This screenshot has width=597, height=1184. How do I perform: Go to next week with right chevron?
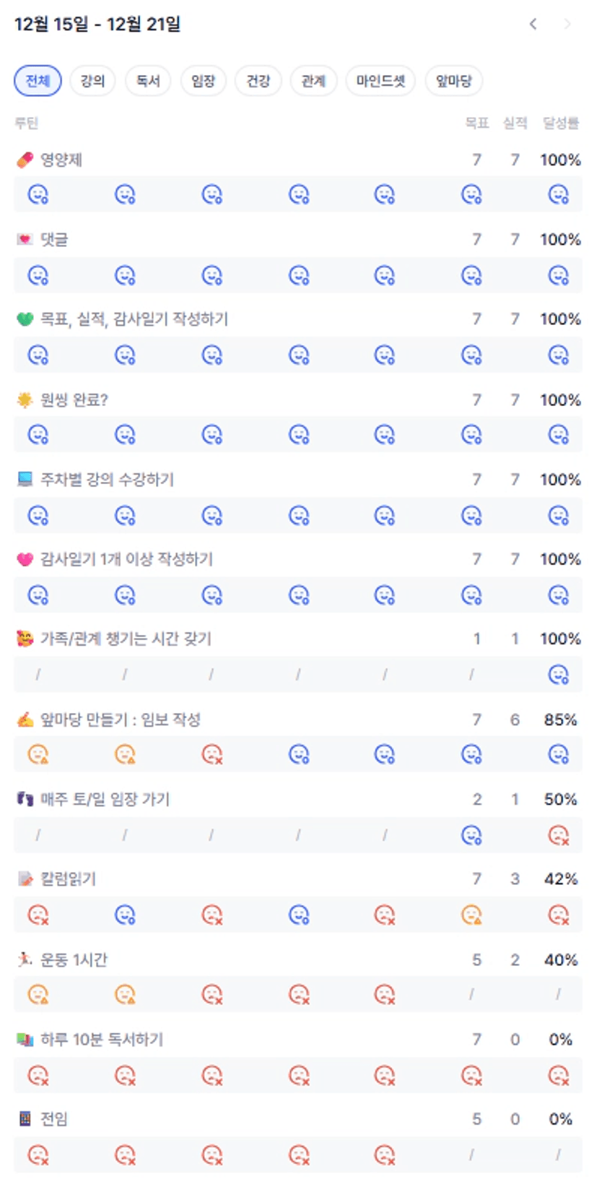[x=567, y=24]
